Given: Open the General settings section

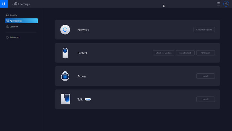Looking at the screenshot, I should pos(21,15).
